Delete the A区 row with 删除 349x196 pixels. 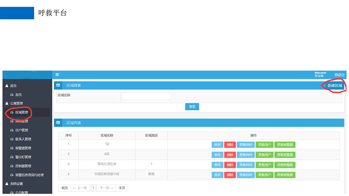pos(230,155)
